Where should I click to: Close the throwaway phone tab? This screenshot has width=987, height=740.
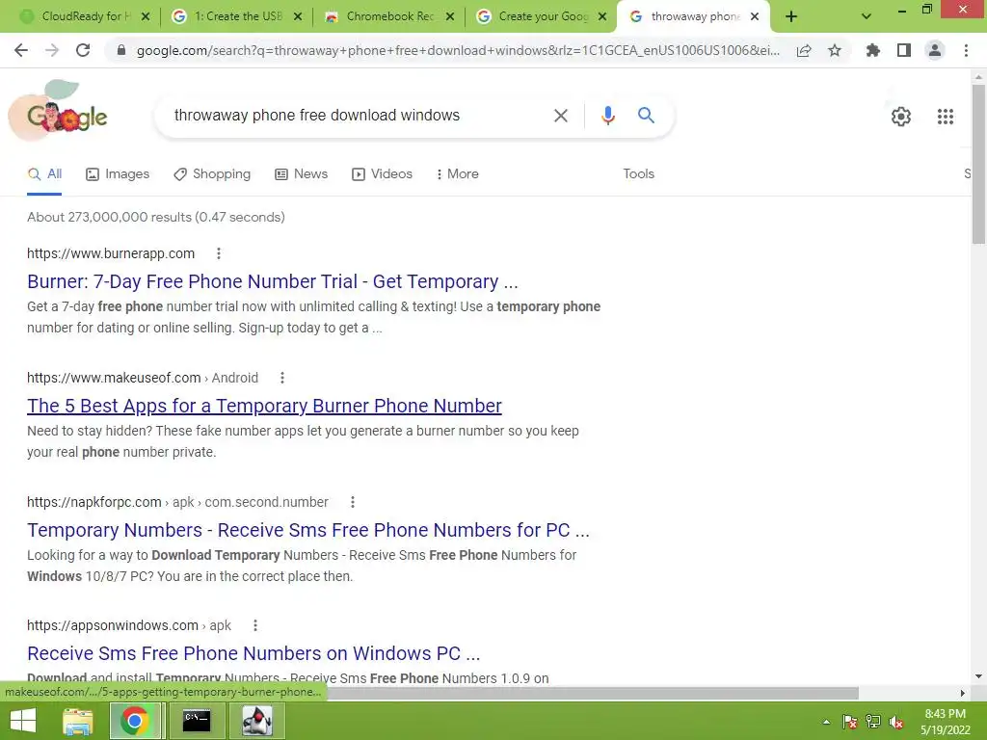(755, 17)
